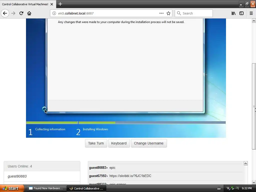Open a new tab with plus icon
Image resolution: width=256 pixels, height=192 pixels.
pos(60,4)
